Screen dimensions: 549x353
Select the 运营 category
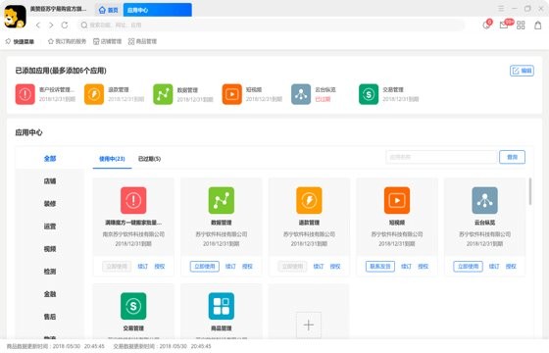pos(50,227)
